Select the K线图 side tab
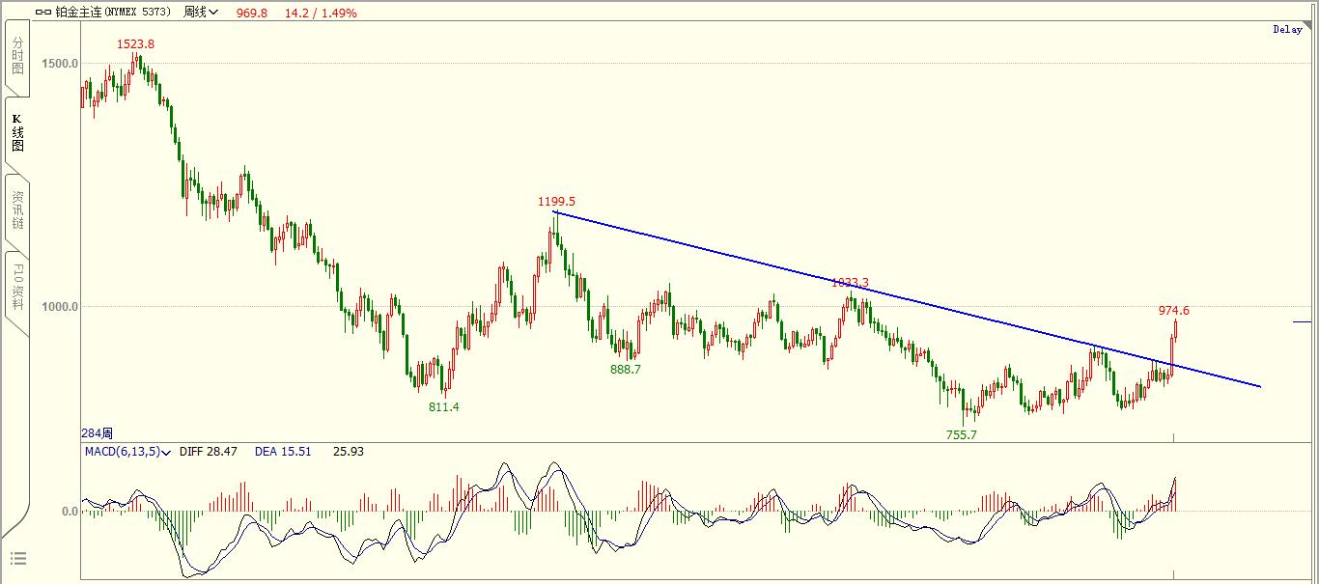The height and width of the screenshot is (584, 1319). pyautogui.click(x=16, y=133)
